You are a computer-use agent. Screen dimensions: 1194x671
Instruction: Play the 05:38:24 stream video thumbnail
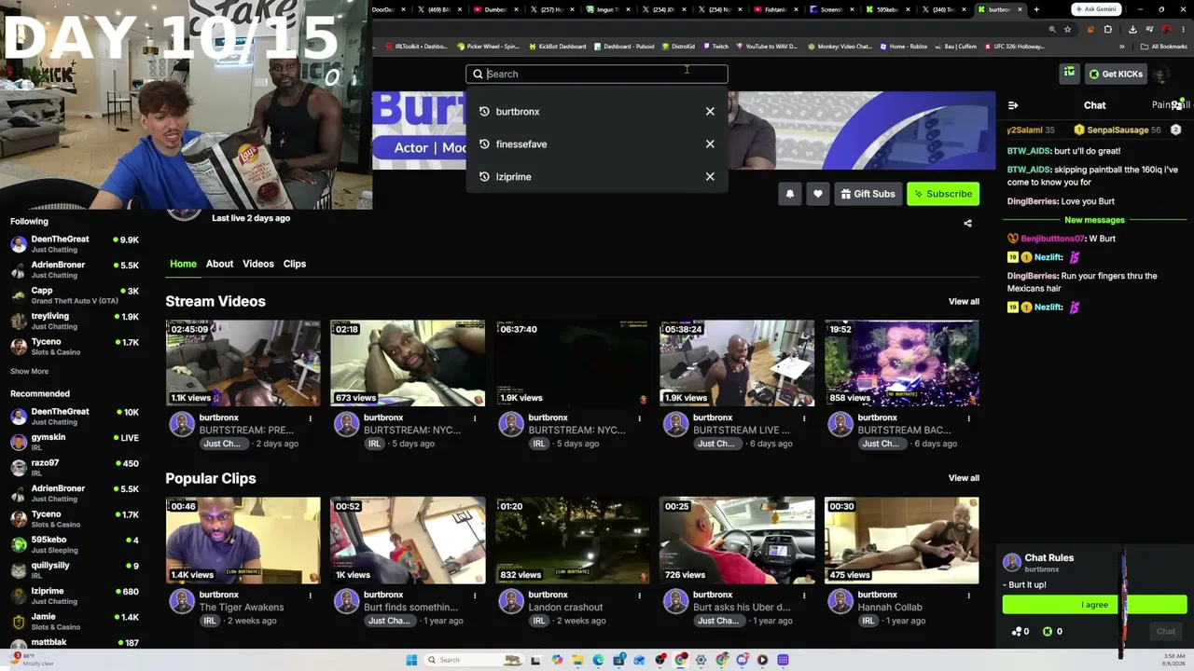click(x=737, y=363)
